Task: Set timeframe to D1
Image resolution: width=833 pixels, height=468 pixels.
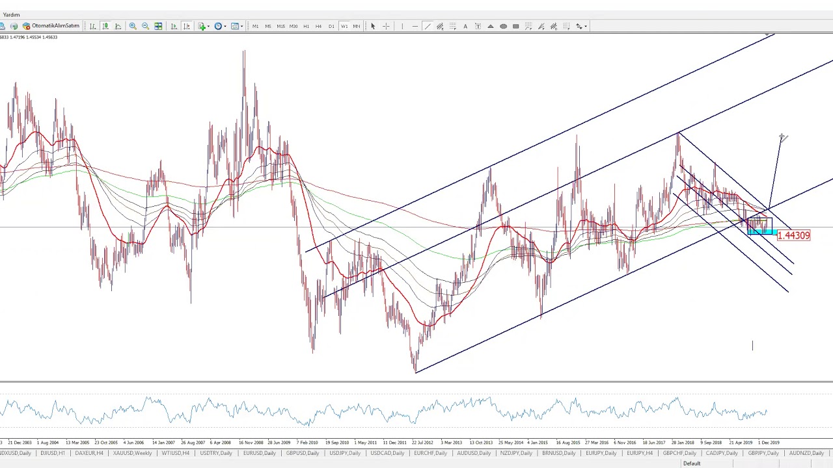Action: click(x=331, y=26)
